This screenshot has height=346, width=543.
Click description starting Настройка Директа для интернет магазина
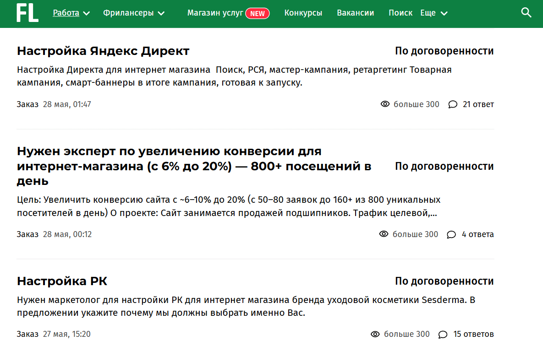coord(234,76)
